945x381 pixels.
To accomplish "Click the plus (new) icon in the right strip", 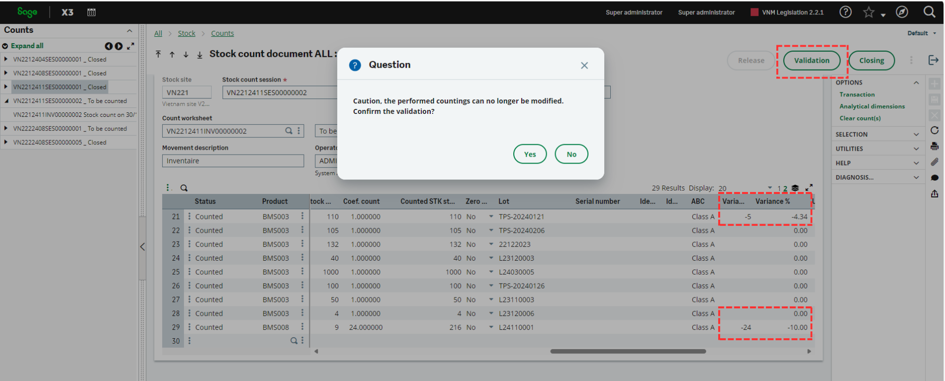I will (x=935, y=84).
